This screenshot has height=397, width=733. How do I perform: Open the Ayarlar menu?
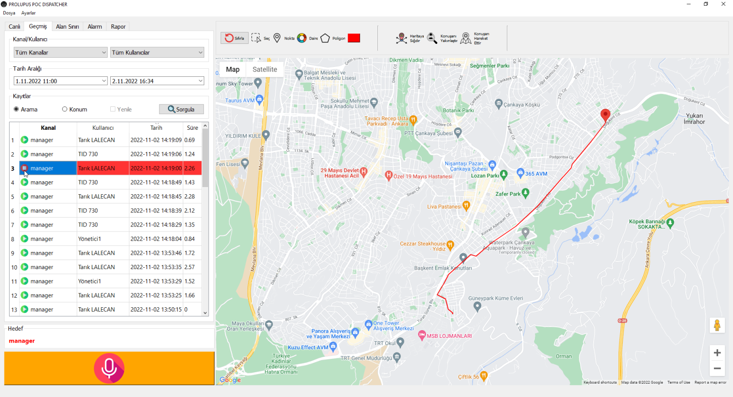[x=28, y=13]
